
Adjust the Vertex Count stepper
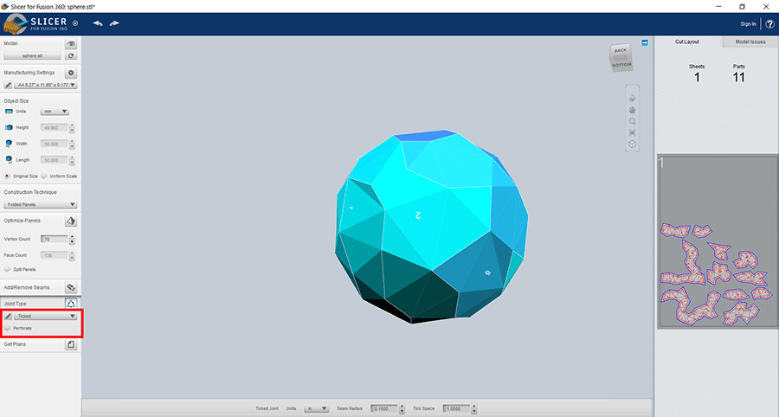[72, 240]
